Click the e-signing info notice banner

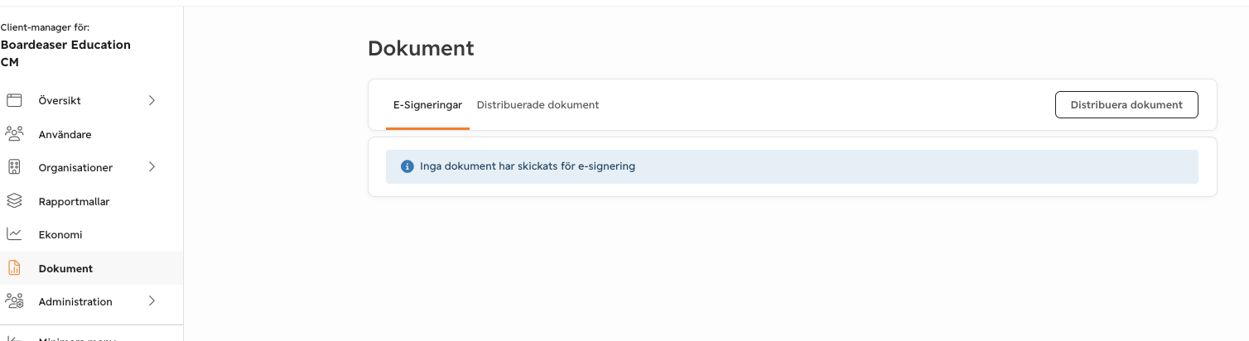[792, 166]
